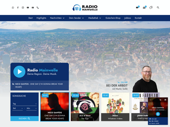Click 'mit Martin Sollik' text
The image size is (170, 127).
coord(120,89)
